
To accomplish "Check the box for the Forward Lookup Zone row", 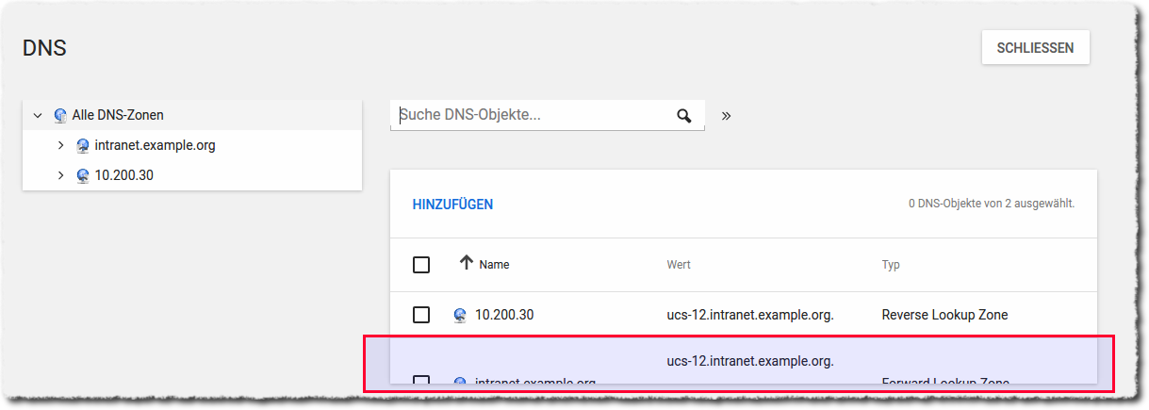I will pos(421,380).
